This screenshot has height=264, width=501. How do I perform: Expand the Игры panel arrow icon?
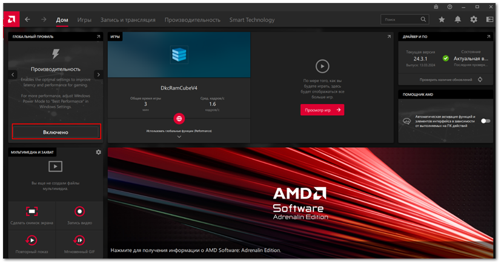point(389,37)
